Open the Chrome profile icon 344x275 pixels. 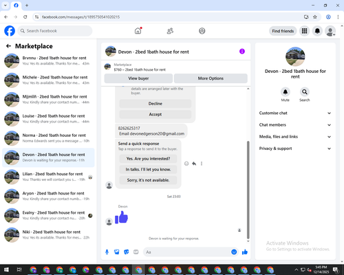click(328, 17)
